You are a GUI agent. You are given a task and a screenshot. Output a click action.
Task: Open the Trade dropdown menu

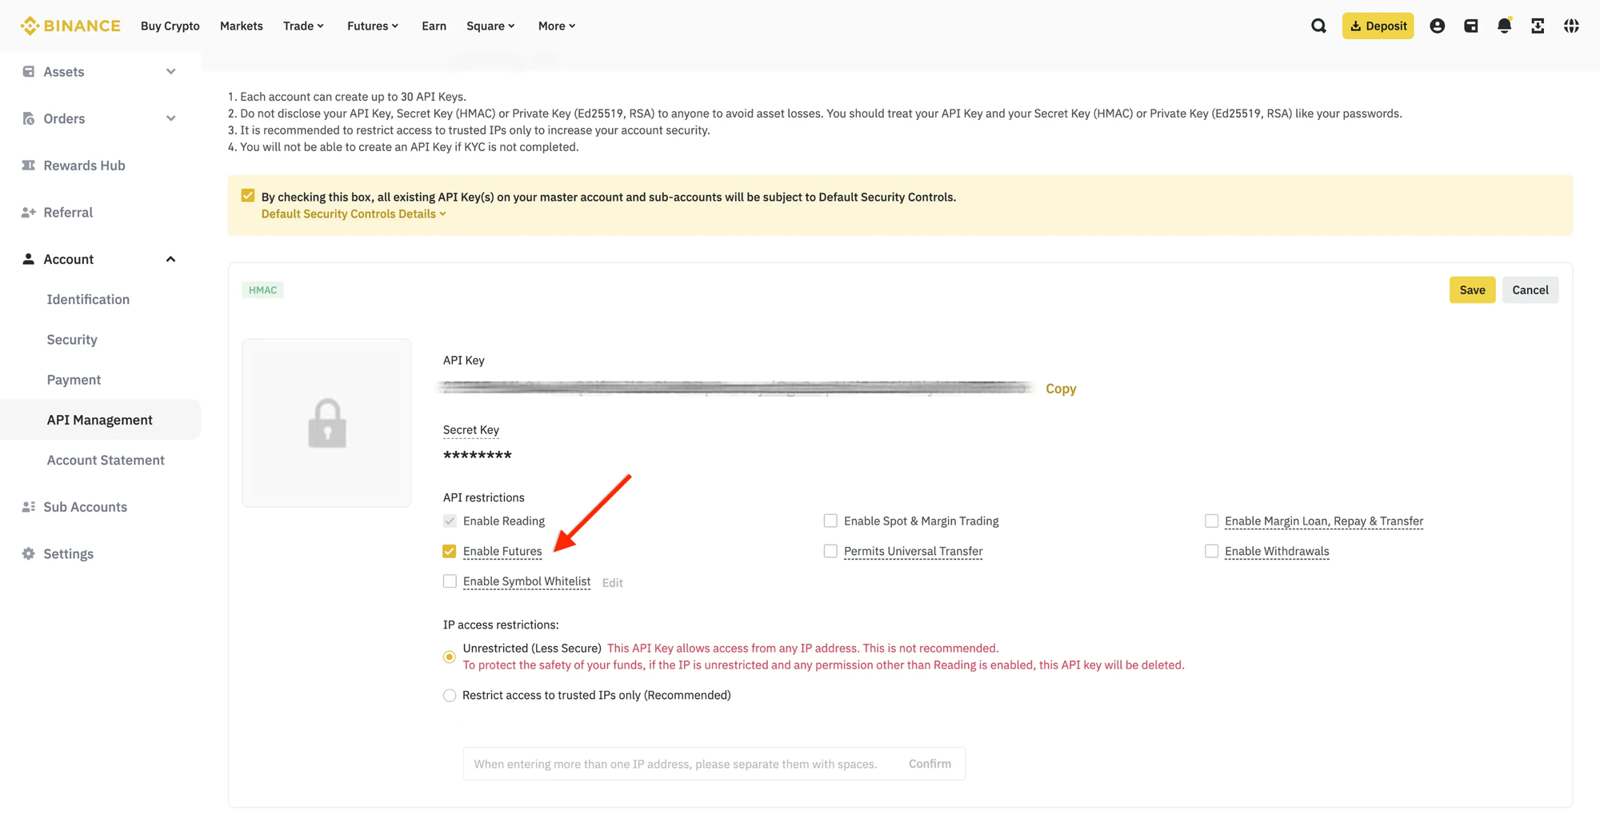[303, 26]
